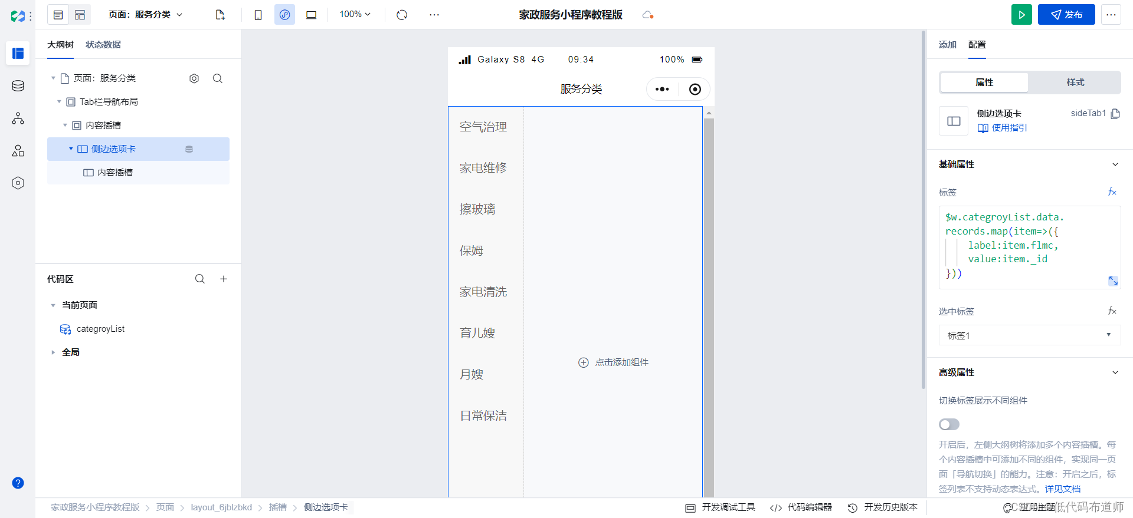Open the 选中标签 dropdown showing 标签1
Screen dimensions: 1133x518
(x=1030, y=335)
